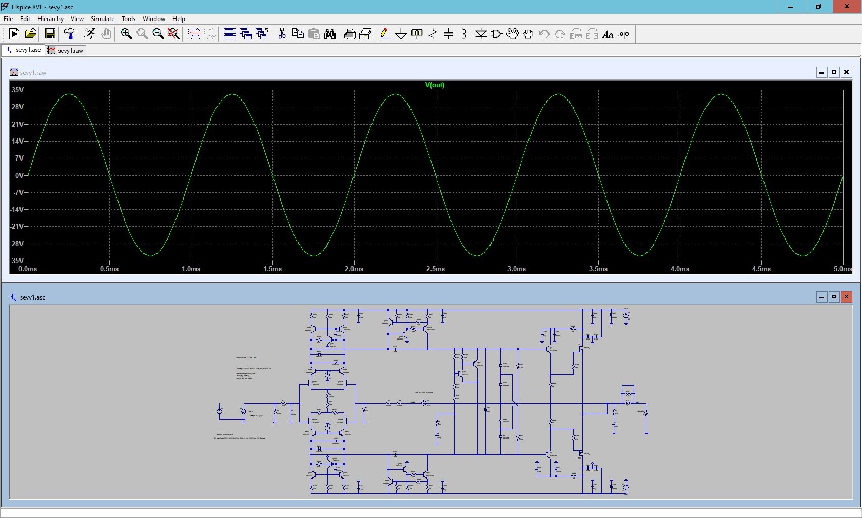Add a SPICE directive with .op icon
Screen dimensions: 862x518
[624, 34]
